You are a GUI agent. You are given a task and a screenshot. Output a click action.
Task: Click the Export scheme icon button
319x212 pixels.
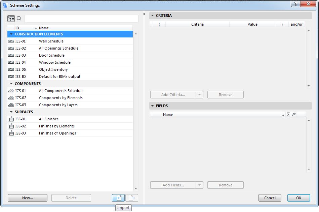[132, 198]
